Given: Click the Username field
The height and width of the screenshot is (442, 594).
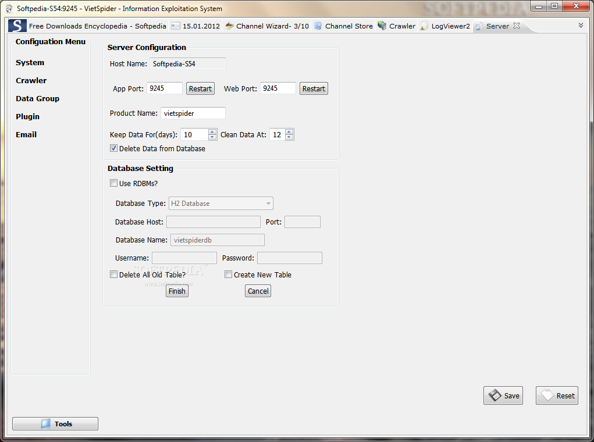Looking at the screenshot, I should coord(184,258).
